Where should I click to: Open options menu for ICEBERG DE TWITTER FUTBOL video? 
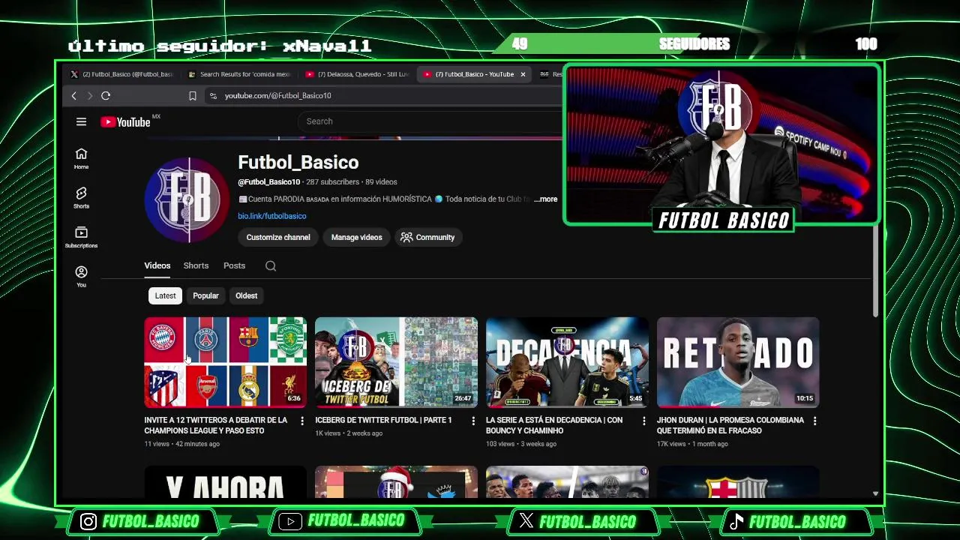(x=473, y=421)
